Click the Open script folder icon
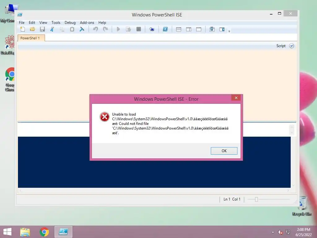Viewport: 317px width, 238px height. (32, 29)
